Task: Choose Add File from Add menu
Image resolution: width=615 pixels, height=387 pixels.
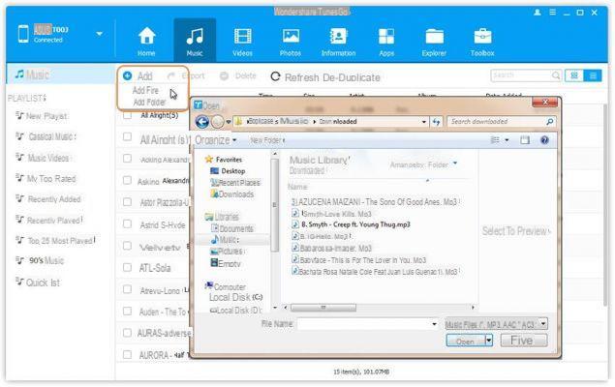Action: [x=145, y=91]
